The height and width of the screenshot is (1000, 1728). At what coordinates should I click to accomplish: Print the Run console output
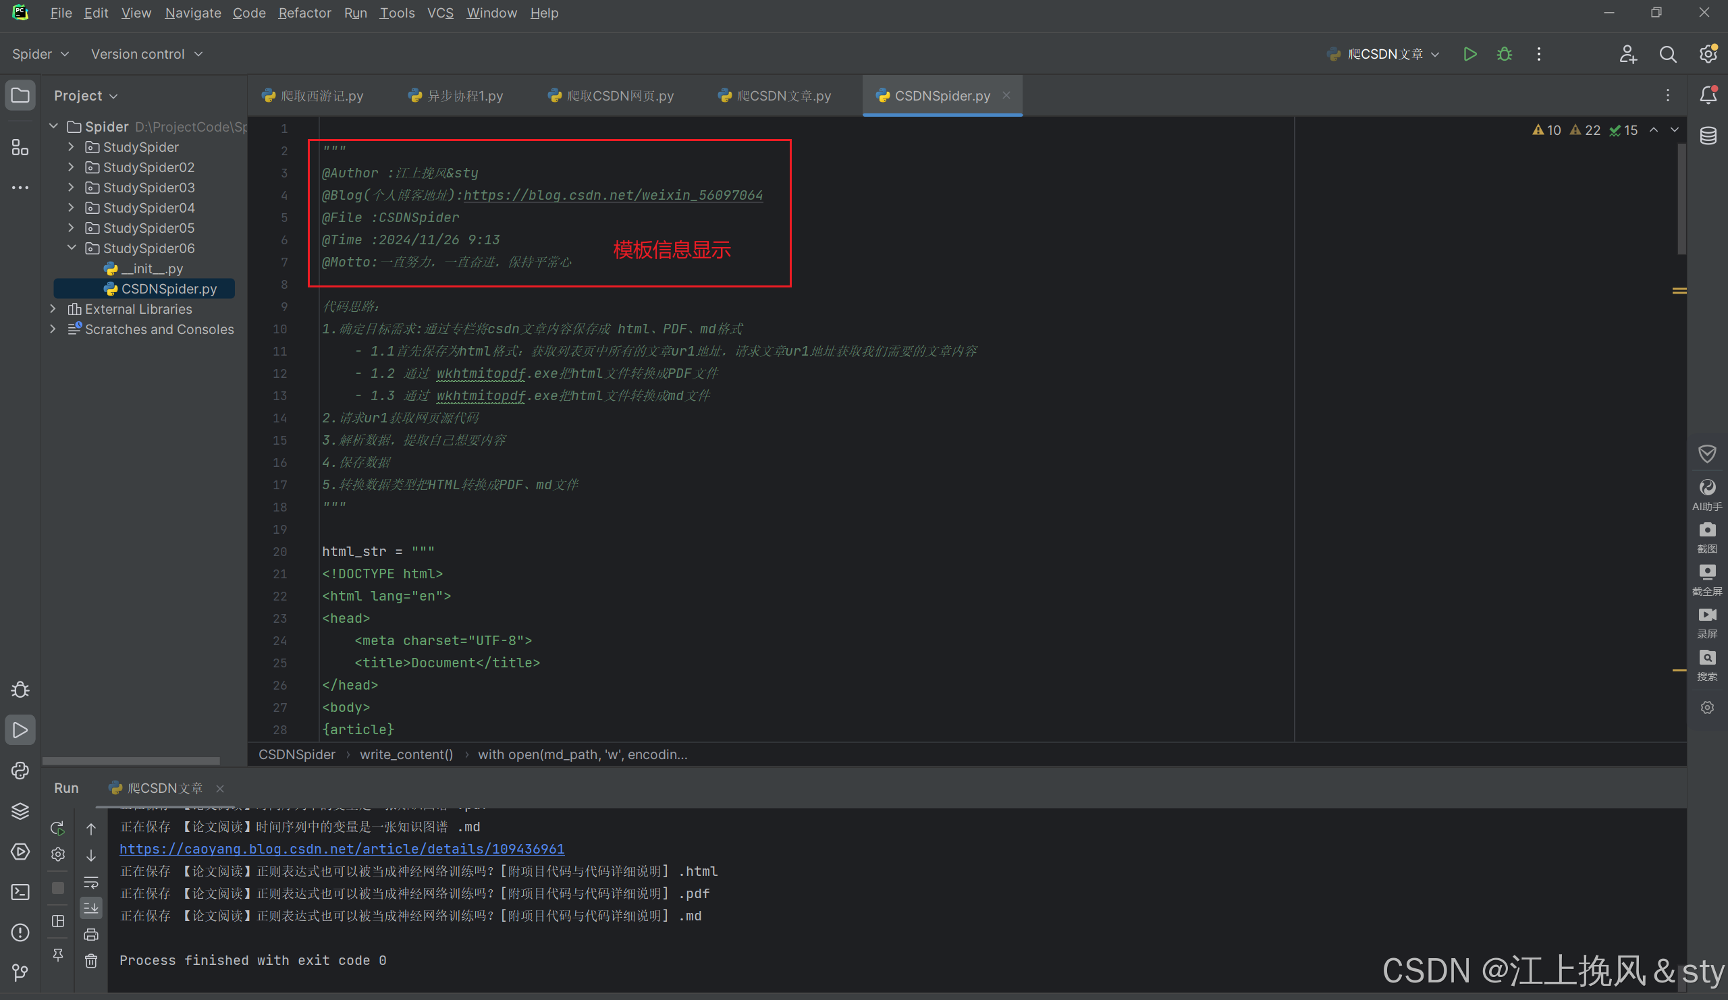pyautogui.click(x=90, y=934)
